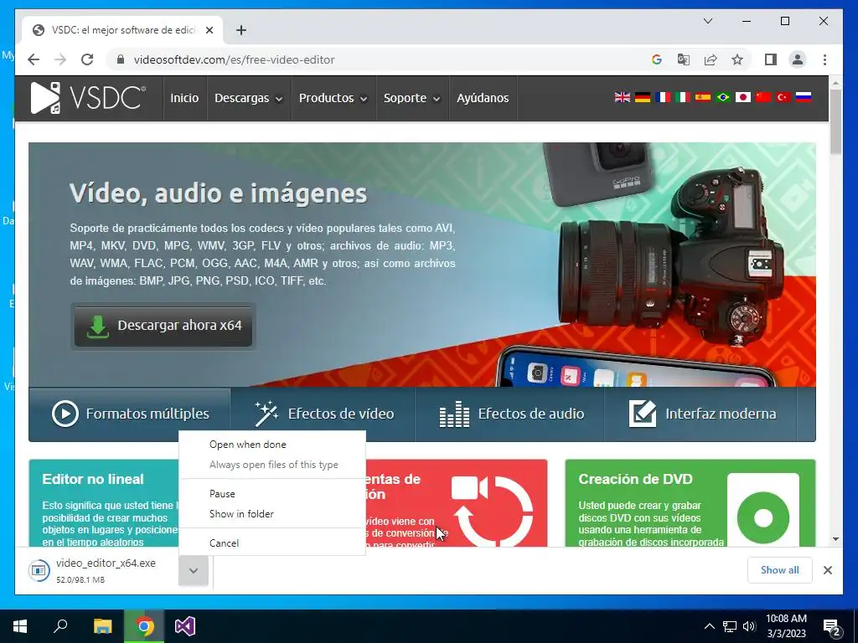
Task: Close the downloads bar
Action: 827,570
